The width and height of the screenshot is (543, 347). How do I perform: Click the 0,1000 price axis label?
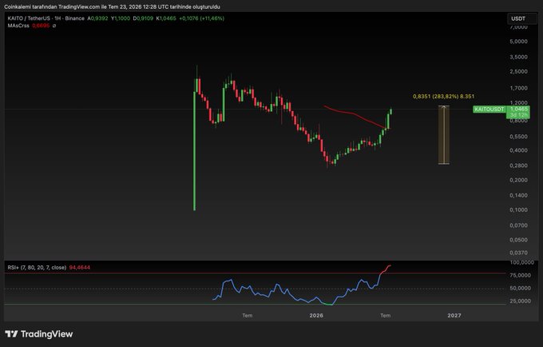pyautogui.click(x=518, y=209)
